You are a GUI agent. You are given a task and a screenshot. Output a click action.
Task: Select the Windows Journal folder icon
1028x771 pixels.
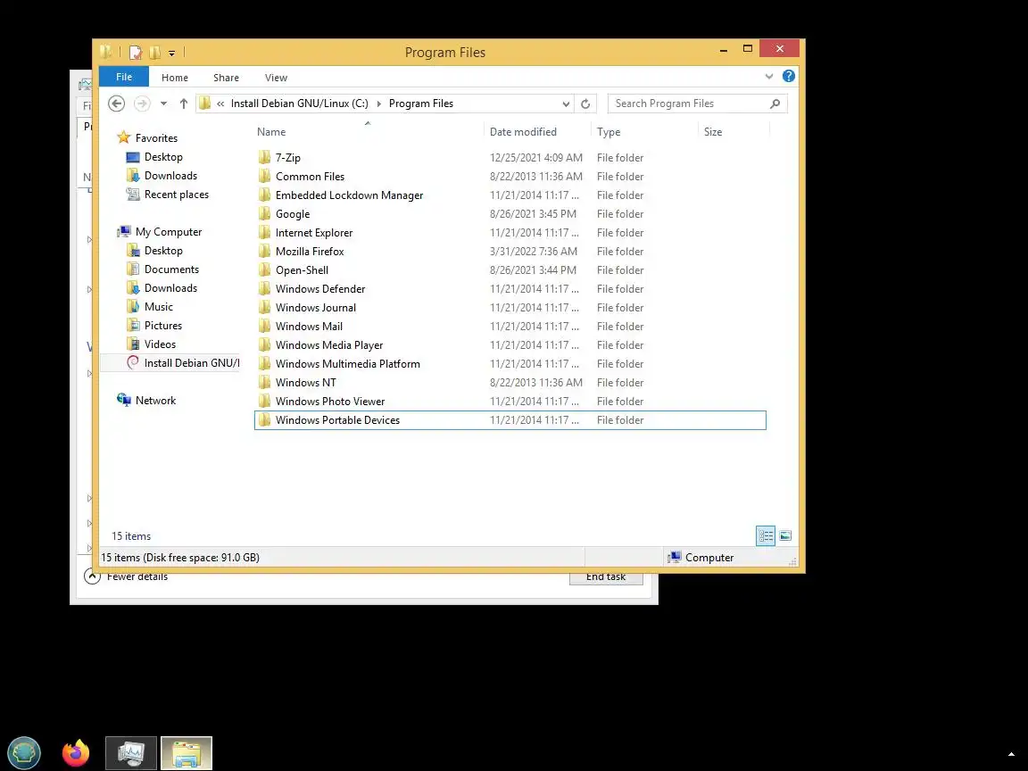pos(264,308)
